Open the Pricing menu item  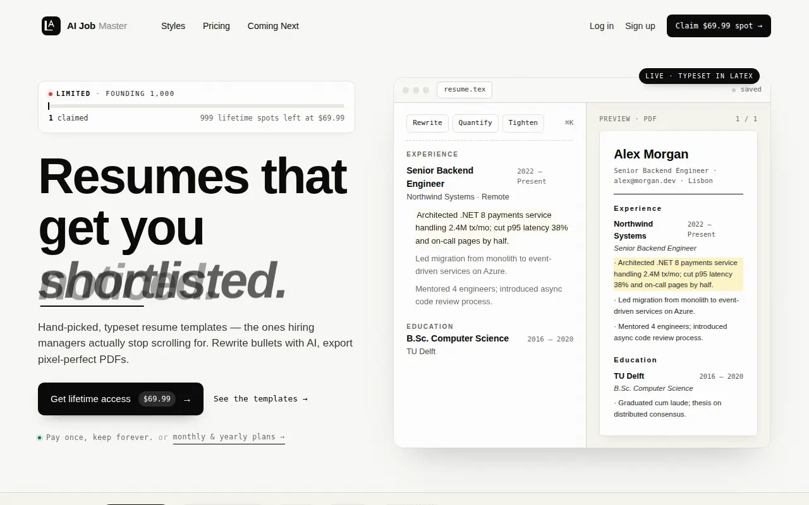click(x=216, y=26)
